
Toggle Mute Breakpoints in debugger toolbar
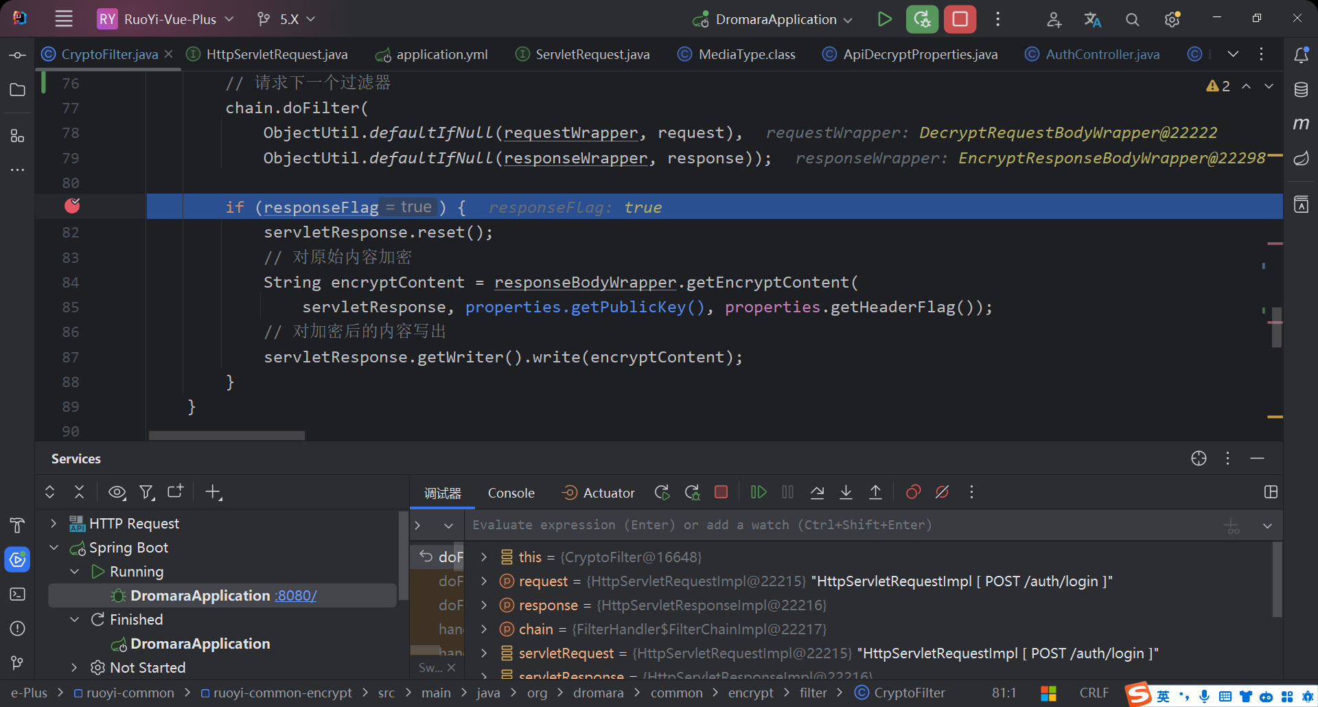click(x=942, y=492)
